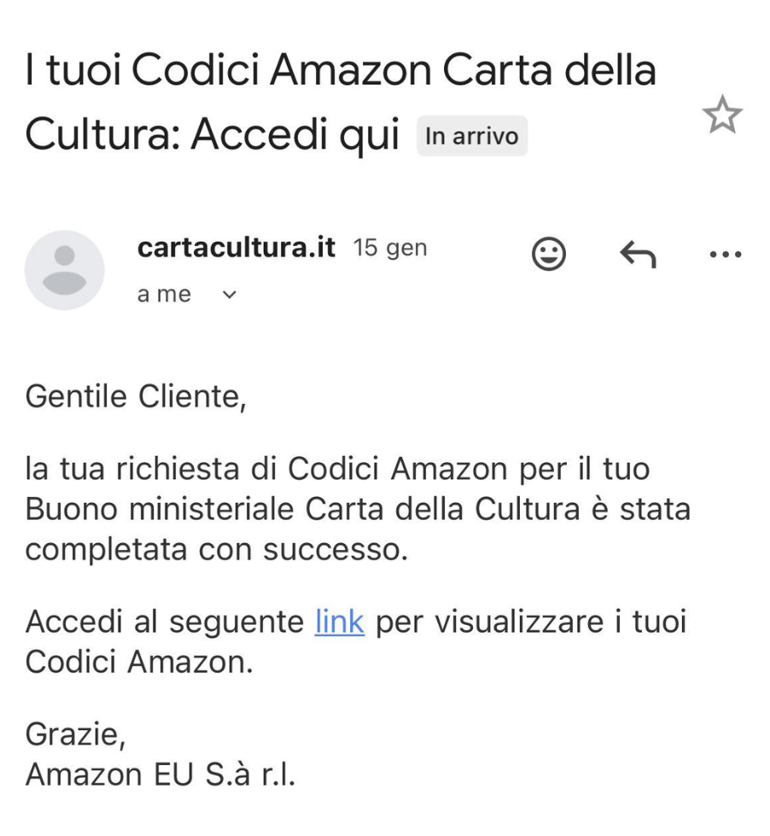Tap the star outline in the top corner
The height and width of the screenshot is (836, 770).
point(724,115)
